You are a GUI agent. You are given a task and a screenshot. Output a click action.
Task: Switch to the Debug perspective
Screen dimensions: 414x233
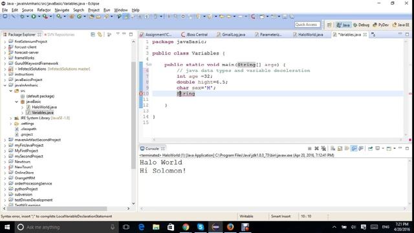click(x=361, y=25)
